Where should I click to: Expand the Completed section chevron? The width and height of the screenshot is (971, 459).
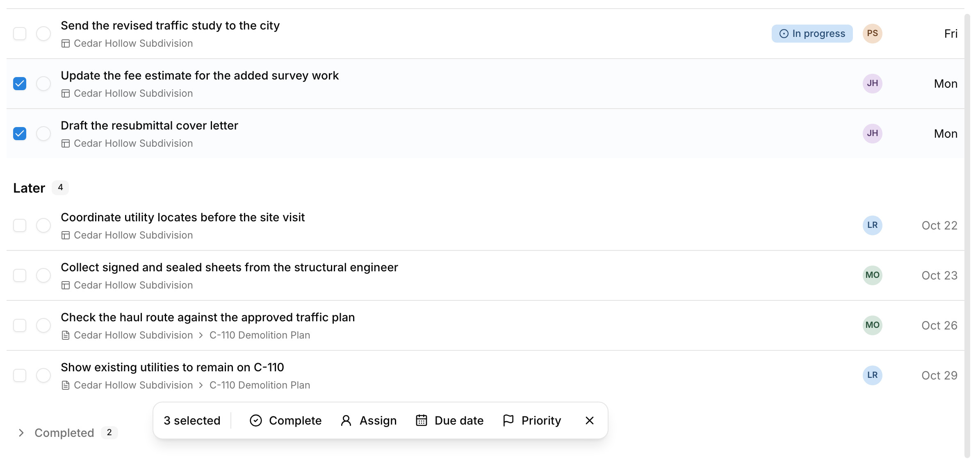pos(21,433)
